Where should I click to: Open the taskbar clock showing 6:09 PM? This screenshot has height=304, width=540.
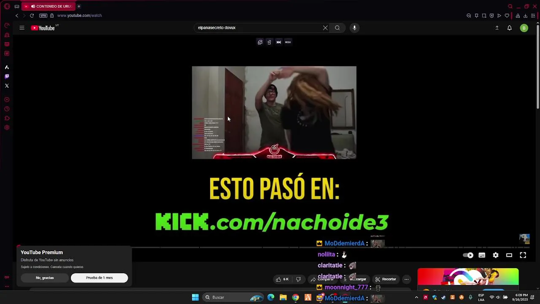click(x=520, y=297)
